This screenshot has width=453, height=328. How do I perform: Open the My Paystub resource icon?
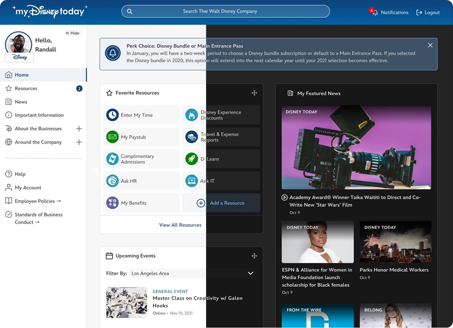tap(112, 137)
